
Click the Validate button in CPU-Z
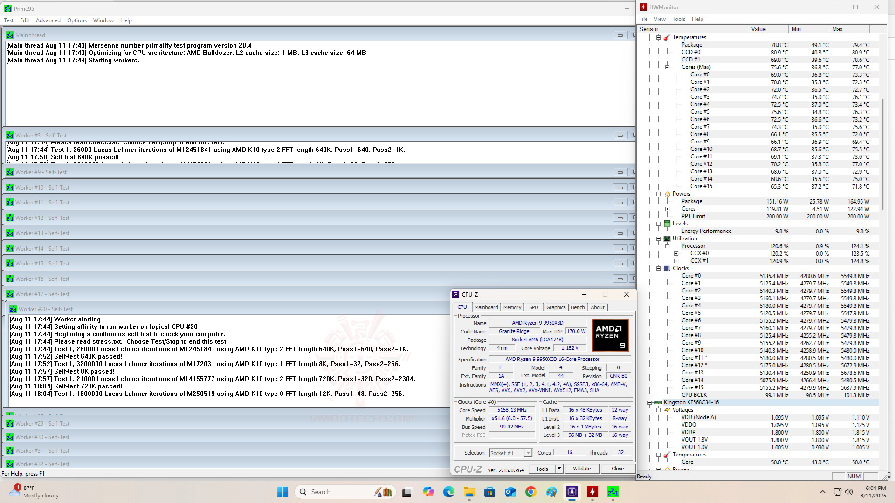tap(581, 469)
